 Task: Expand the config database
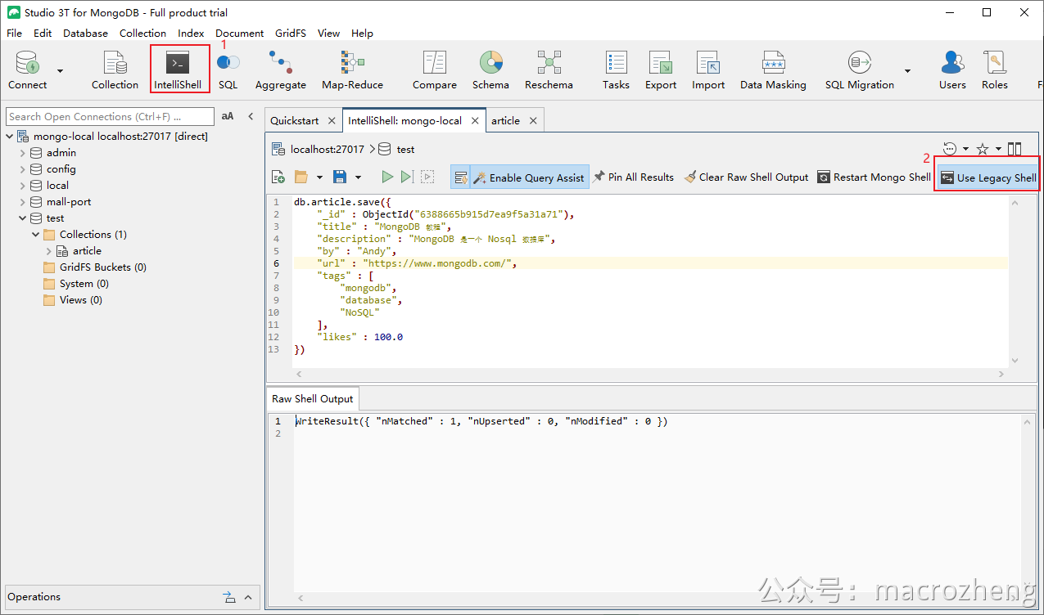point(23,169)
